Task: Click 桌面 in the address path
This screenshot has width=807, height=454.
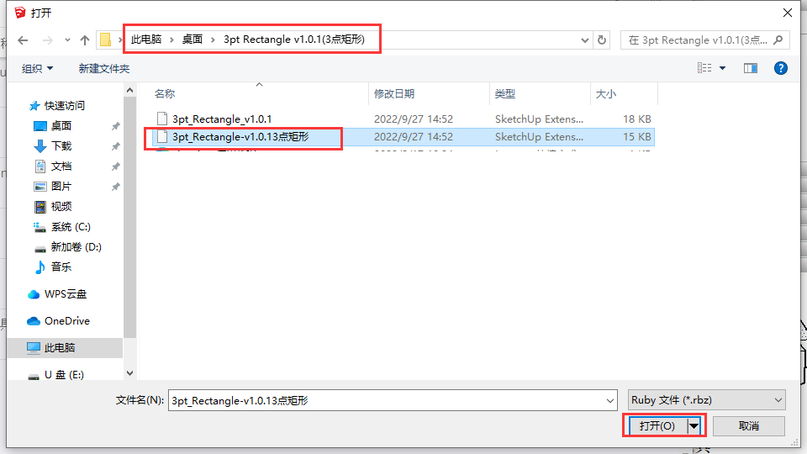Action: click(x=193, y=40)
